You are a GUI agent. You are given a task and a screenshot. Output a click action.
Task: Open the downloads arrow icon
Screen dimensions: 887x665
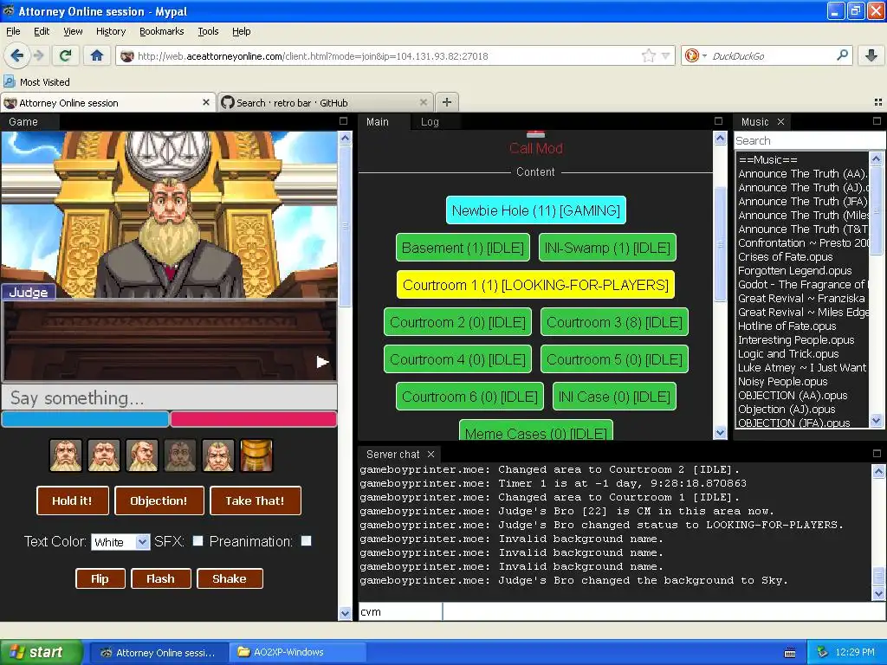tap(871, 55)
